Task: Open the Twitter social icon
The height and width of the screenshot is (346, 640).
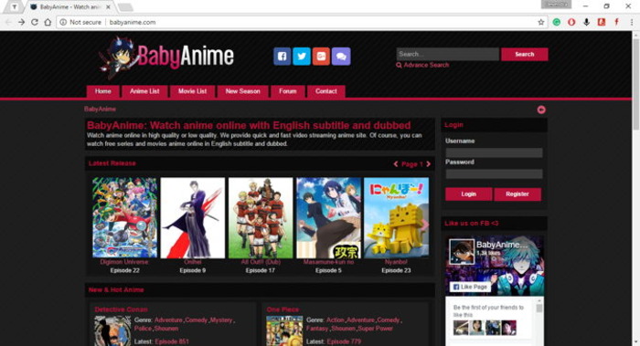Action: pyautogui.click(x=302, y=57)
